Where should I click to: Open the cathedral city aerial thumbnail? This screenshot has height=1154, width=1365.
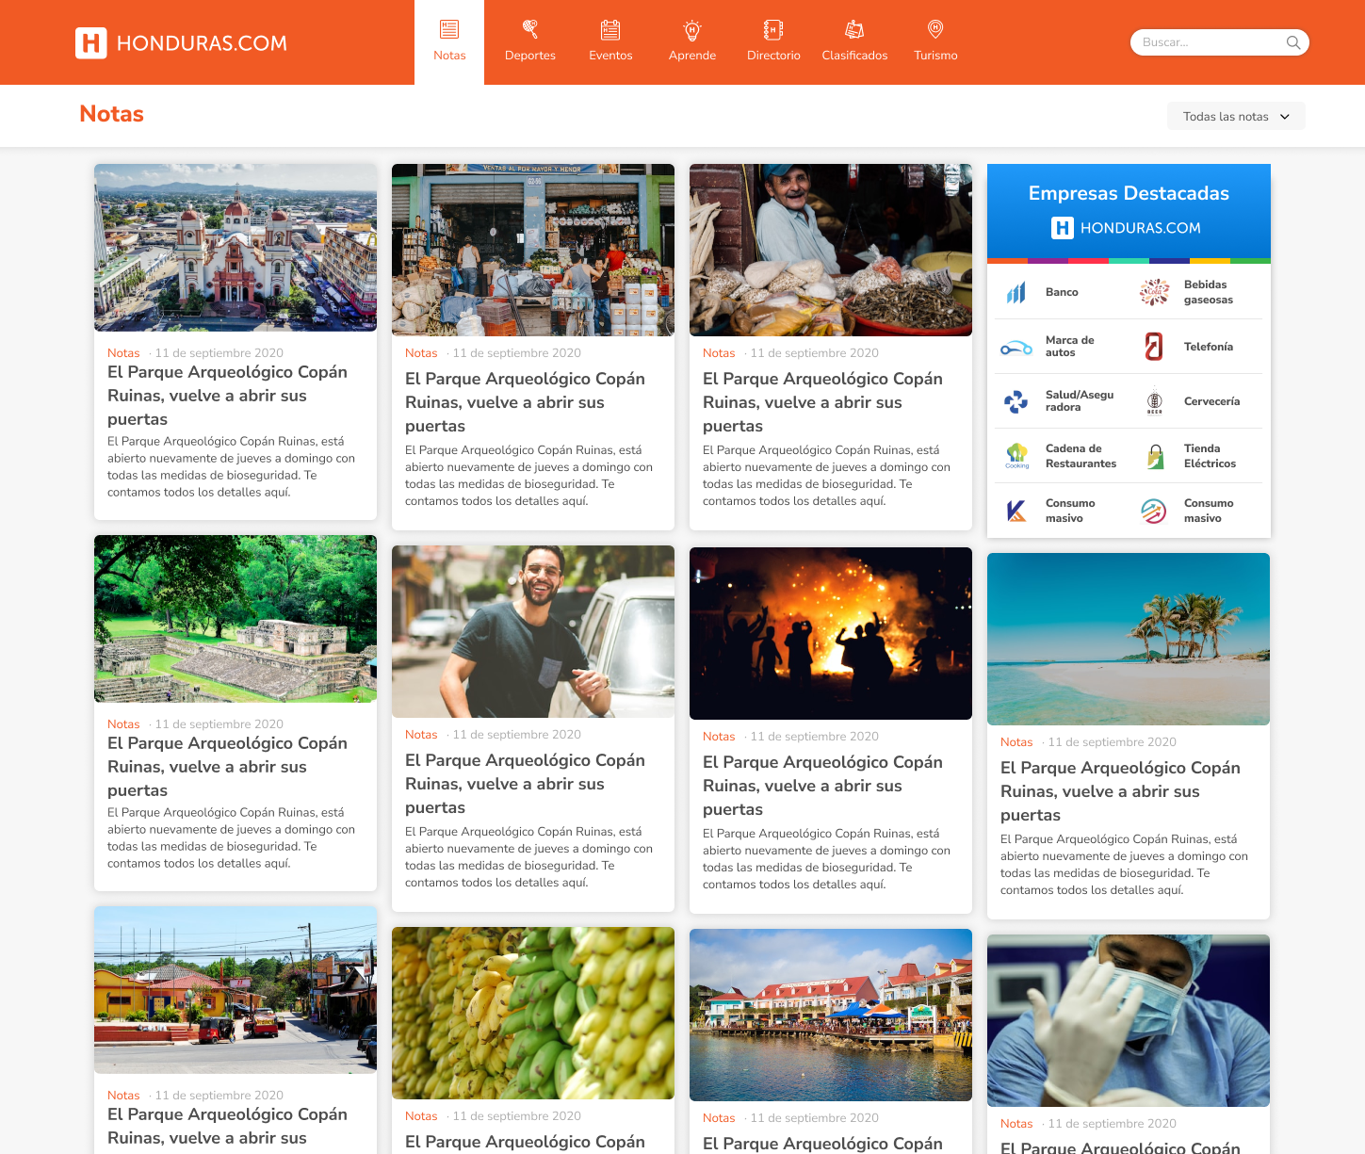236,248
